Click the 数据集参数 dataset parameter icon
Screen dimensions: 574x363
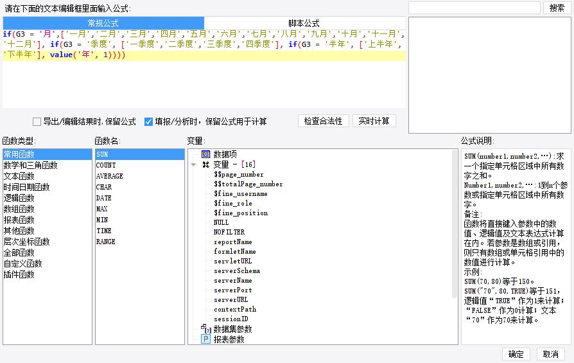point(205,328)
